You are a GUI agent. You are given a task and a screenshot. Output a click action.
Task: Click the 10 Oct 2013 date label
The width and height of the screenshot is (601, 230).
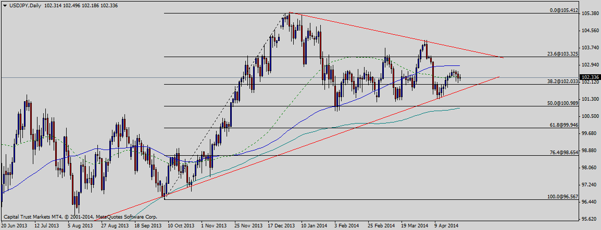coord(182,226)
